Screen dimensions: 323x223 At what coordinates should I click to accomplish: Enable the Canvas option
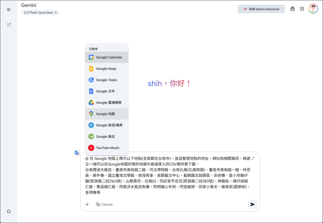tap(104, 204)
